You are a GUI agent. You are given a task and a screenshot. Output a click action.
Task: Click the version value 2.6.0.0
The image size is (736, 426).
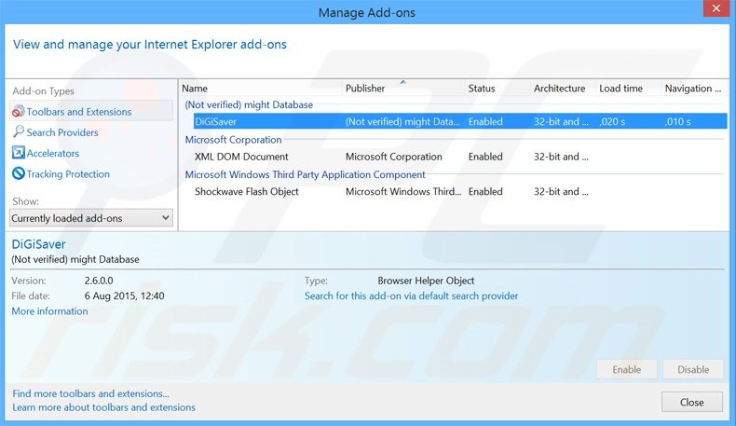point(99,281)
